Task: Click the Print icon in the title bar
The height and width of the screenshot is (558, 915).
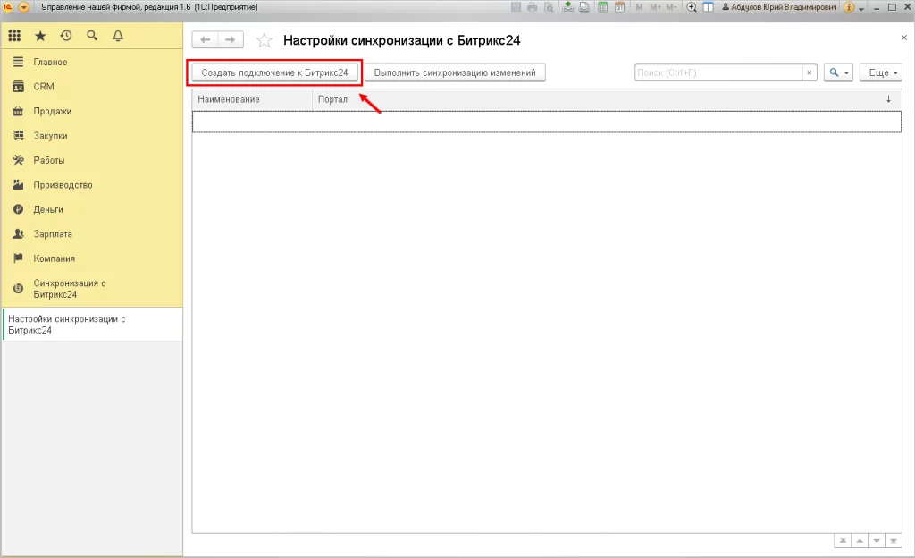Action: click(533, 7)
